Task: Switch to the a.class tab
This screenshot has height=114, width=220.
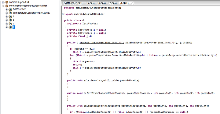Action: tap(91, 3)
